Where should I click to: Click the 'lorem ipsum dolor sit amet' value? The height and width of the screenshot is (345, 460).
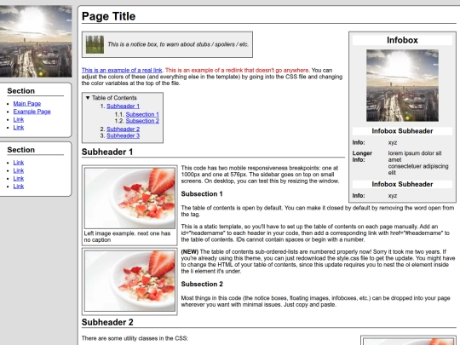click(414, 157)
